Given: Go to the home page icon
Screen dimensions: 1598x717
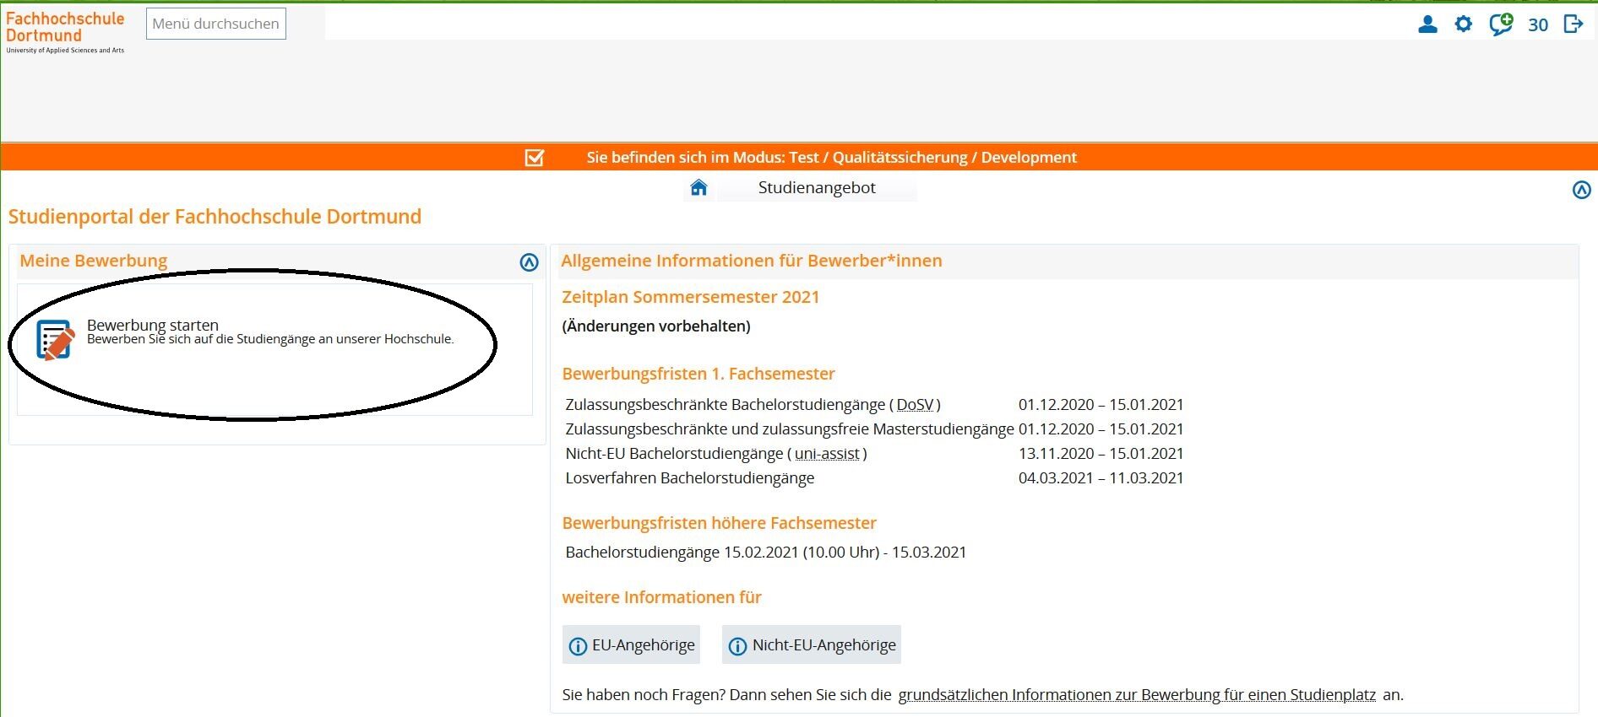Looking at the screenshot, I should click(698, 187).
